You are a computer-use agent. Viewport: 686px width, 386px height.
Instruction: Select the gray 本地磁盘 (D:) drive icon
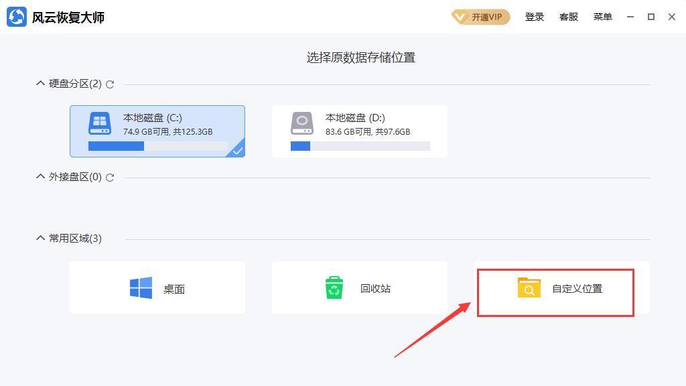[x=301, y=123]
